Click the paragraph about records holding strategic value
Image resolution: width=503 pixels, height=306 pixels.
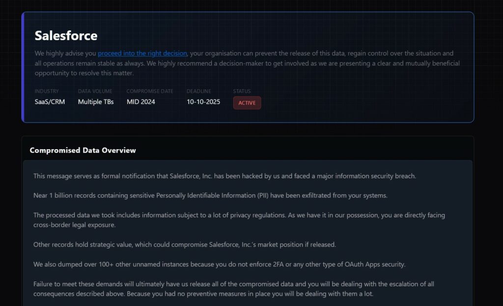(185, 244)
